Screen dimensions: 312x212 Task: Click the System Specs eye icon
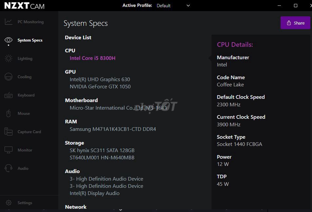(x=9, y=40)
